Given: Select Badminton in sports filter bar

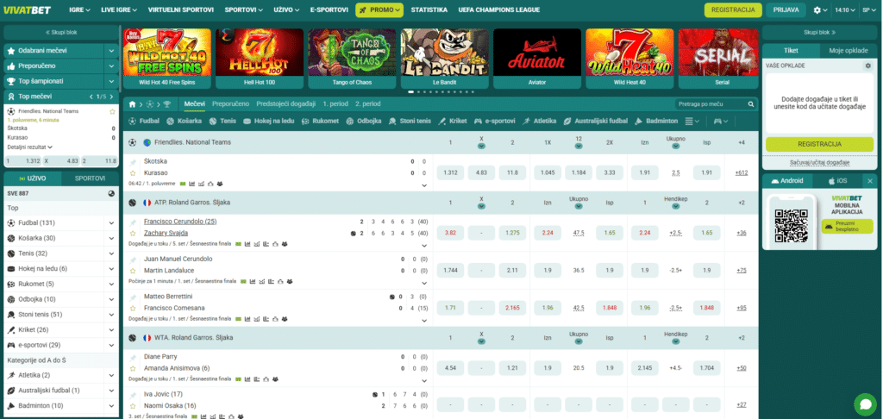Looking at the screenshot, I should (656, 121).
